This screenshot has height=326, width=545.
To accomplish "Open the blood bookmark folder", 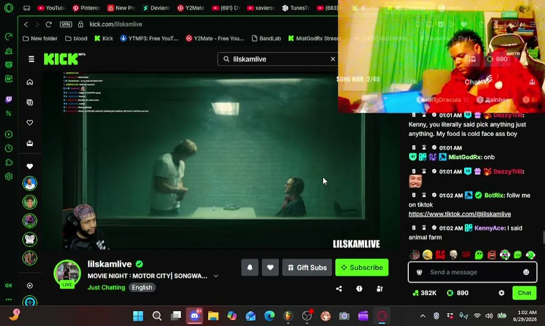I will click(x=76, y=38).
